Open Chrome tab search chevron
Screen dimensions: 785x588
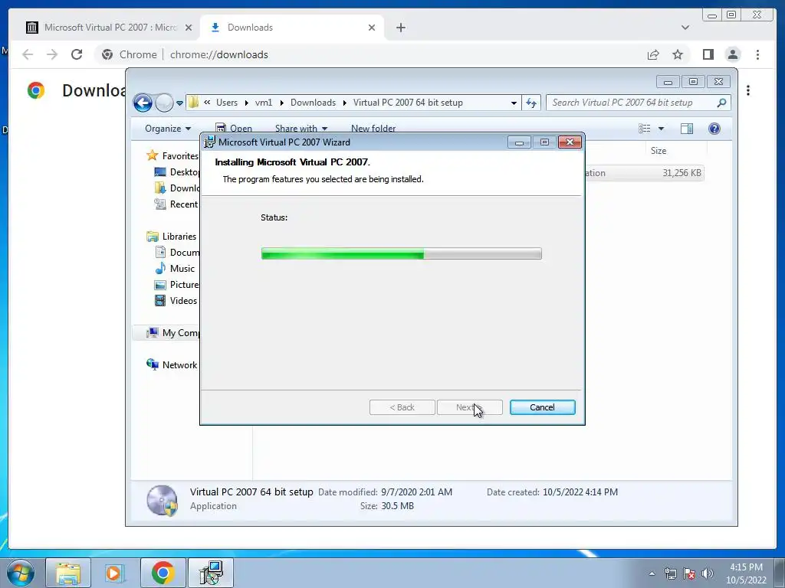pos(685,28)
